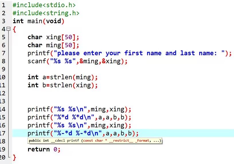
Task: Click the closing brace on line 20
Action: 14,157
